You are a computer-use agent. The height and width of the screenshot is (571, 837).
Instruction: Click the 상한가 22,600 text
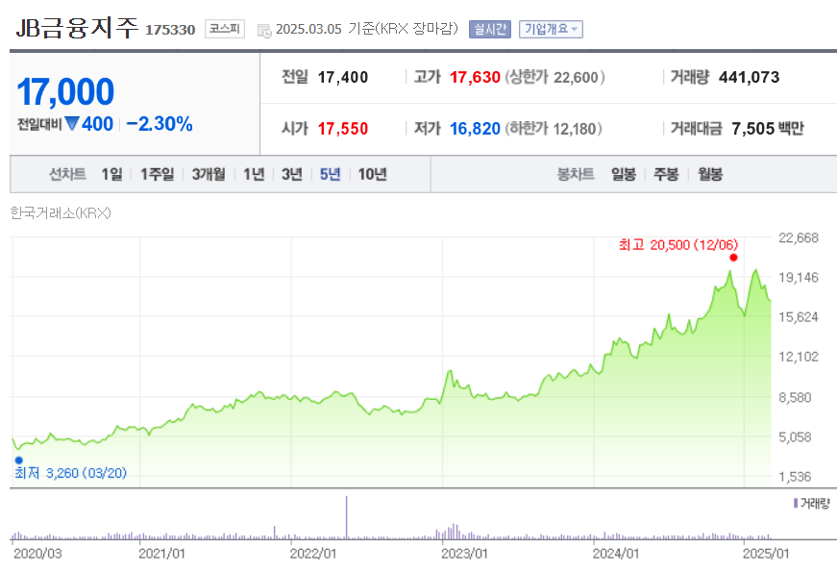tap(555, 78)
